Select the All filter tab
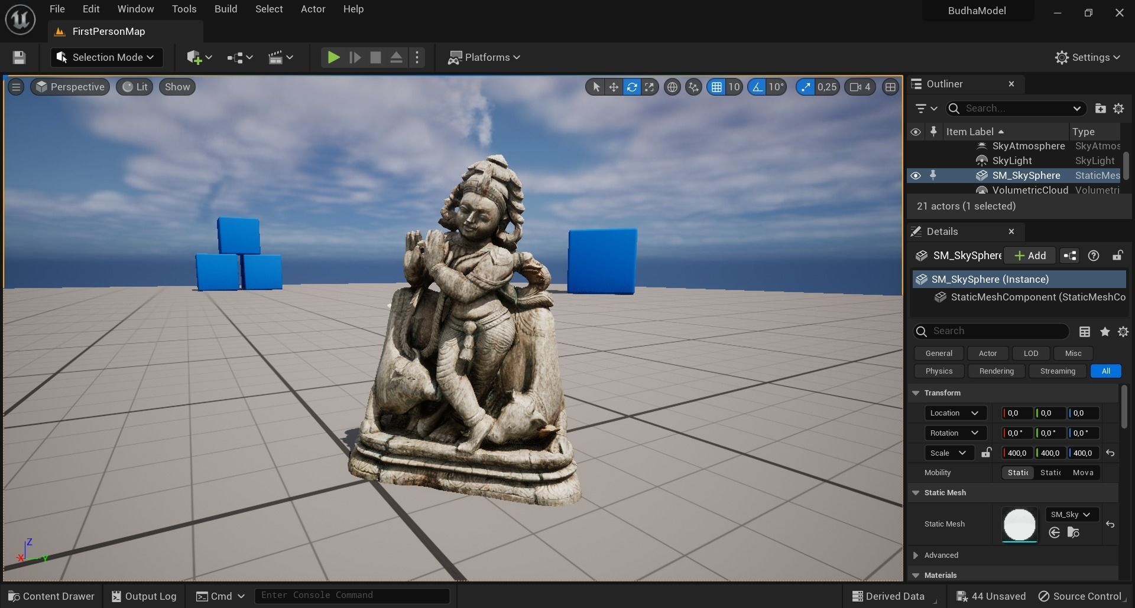Viewport: 1135px width, 608px height. pyautogui.click(x=1105, y=371)
